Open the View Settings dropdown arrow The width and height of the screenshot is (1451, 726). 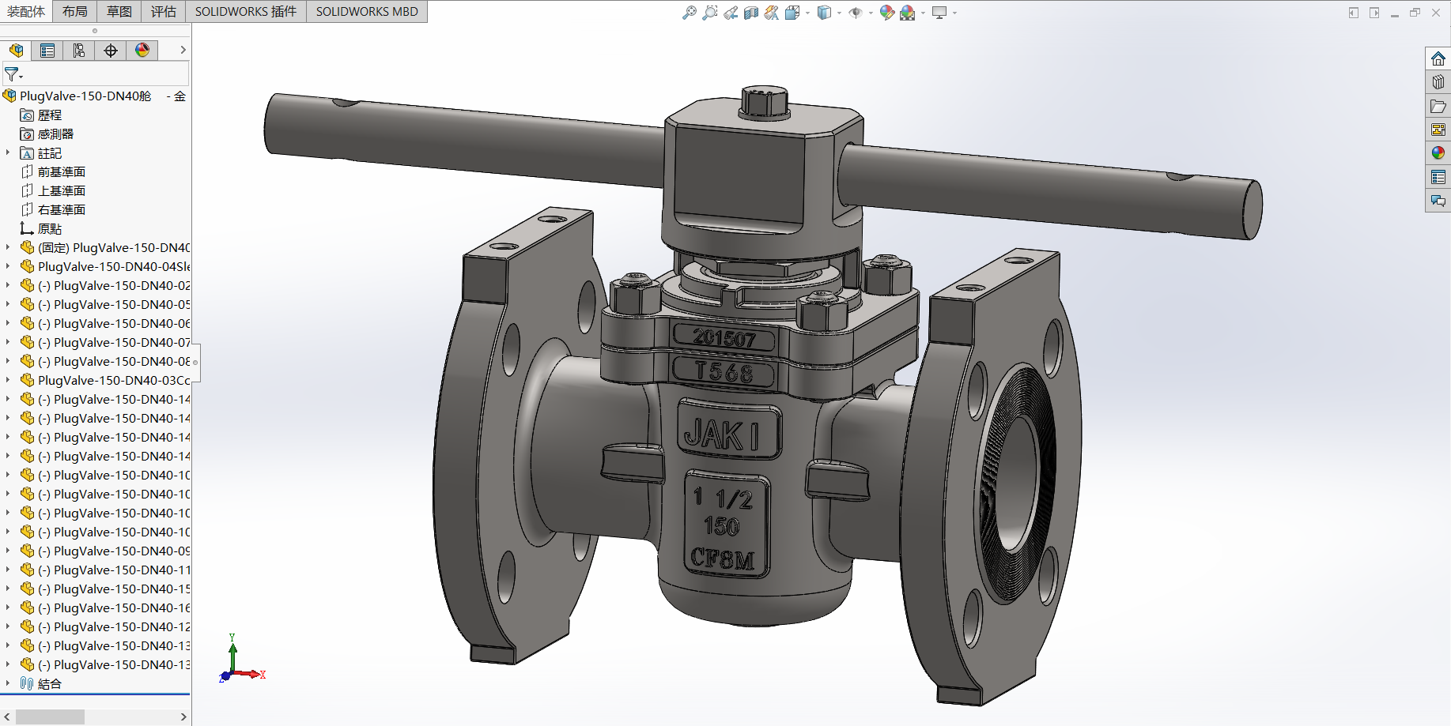[954, 13]
